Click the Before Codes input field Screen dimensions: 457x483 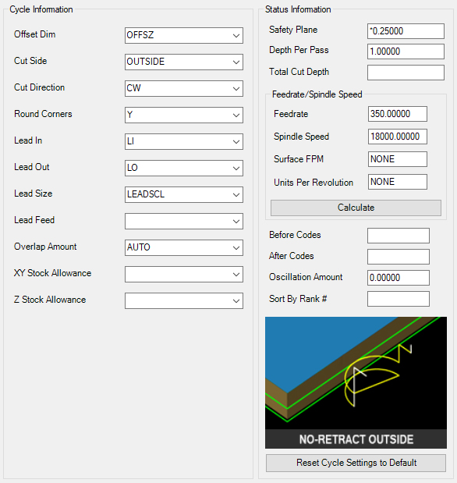pos(399,236)
